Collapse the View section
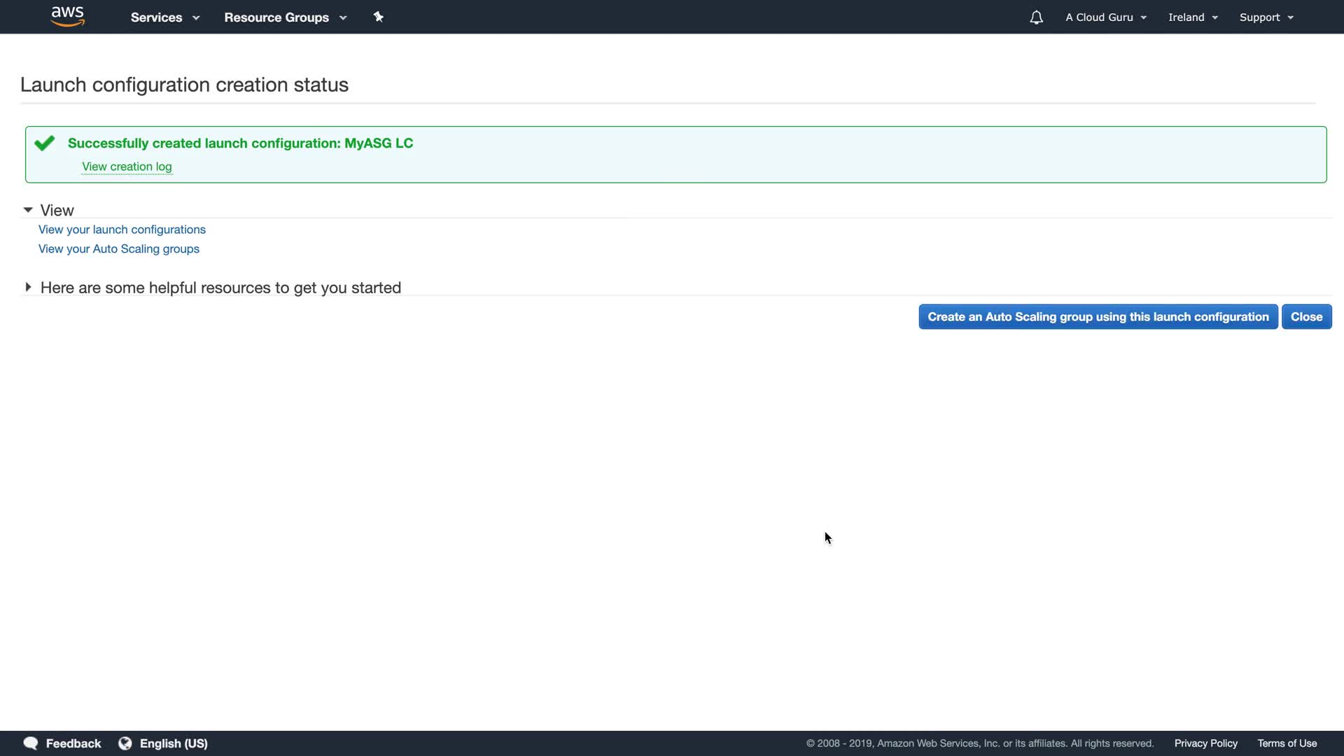 pyautogui.click(x=28, y=210)
